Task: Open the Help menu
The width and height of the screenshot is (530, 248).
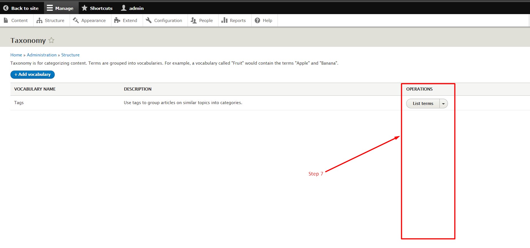Action: (x=264, y=20)
